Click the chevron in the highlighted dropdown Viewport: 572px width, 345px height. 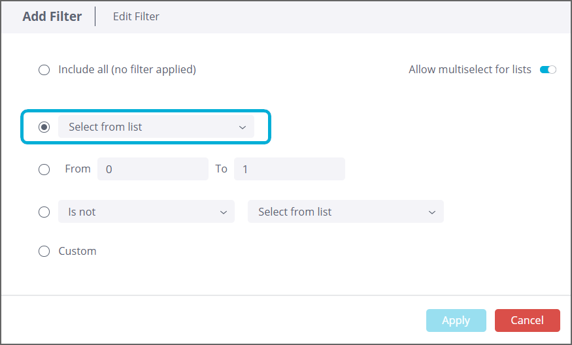(x=242, y=127)
